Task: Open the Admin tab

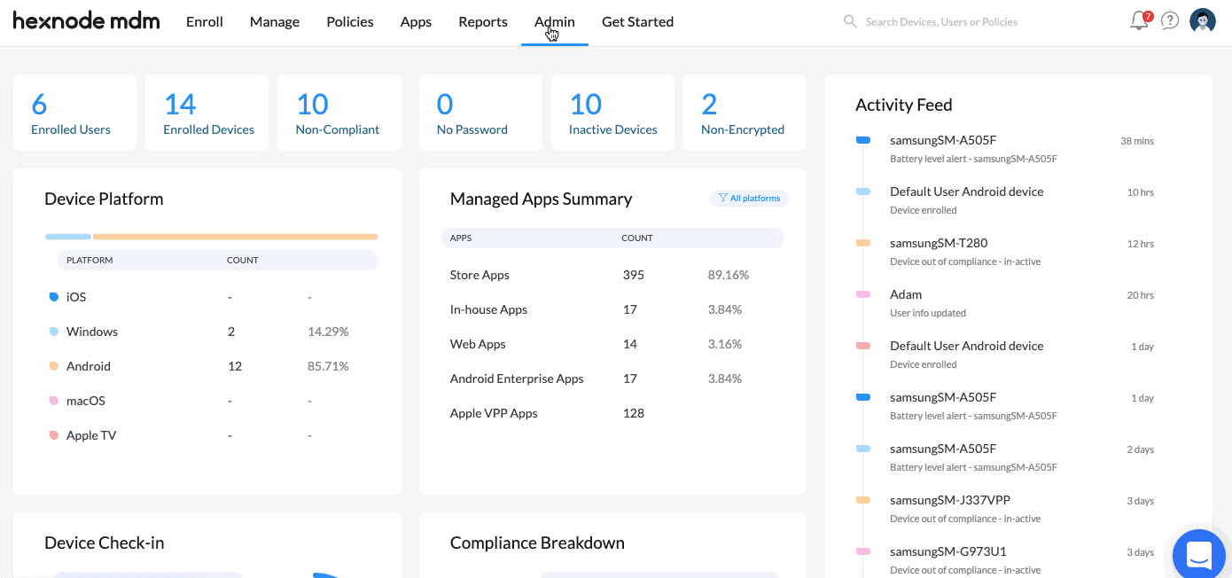Action: [555, 22]
